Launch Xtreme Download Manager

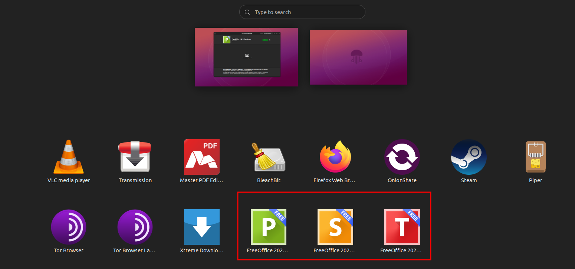pyautogui.click(x=202, y=227)
